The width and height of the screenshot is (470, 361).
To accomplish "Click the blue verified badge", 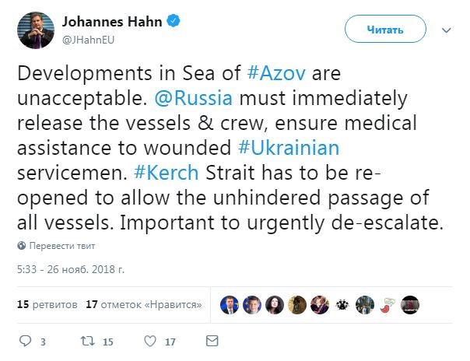I will [176, 22].
